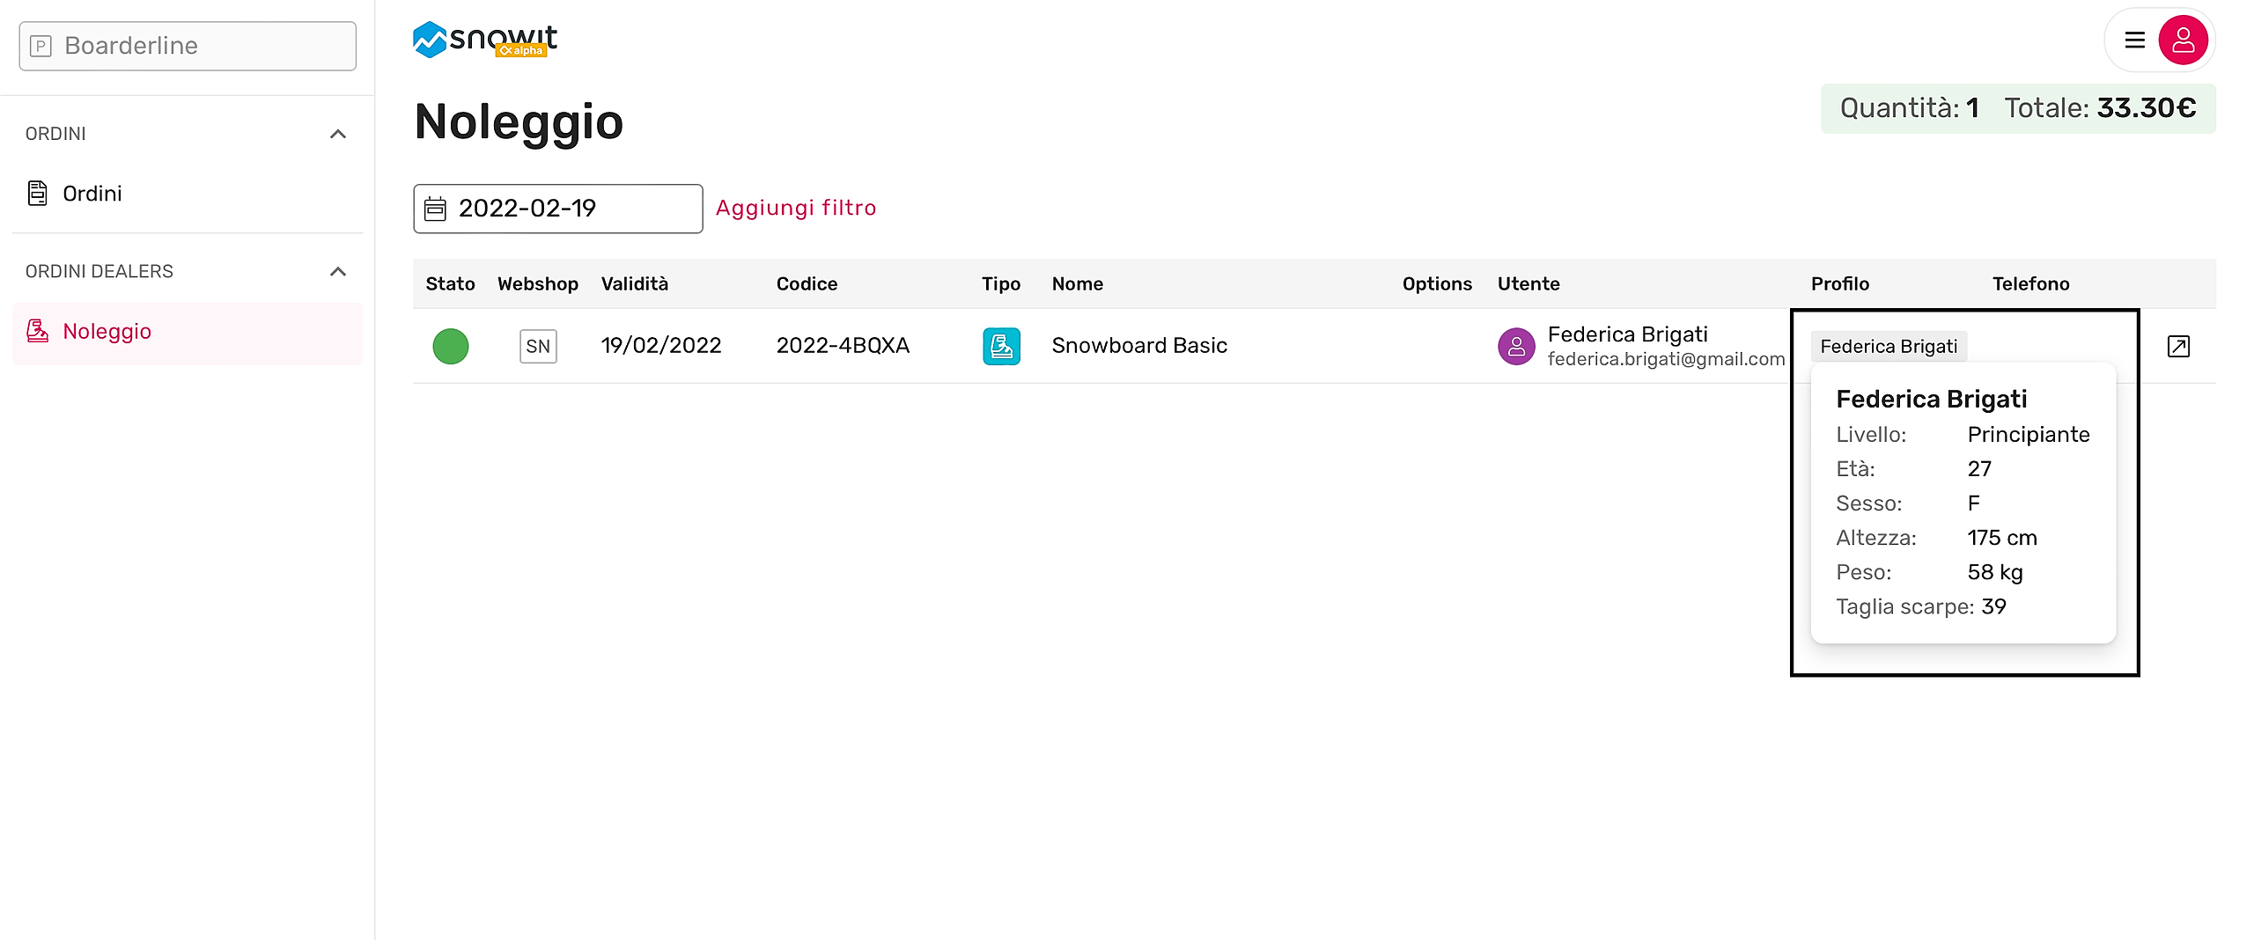Click the Snowit alpha logo

(x=485, y=40)
